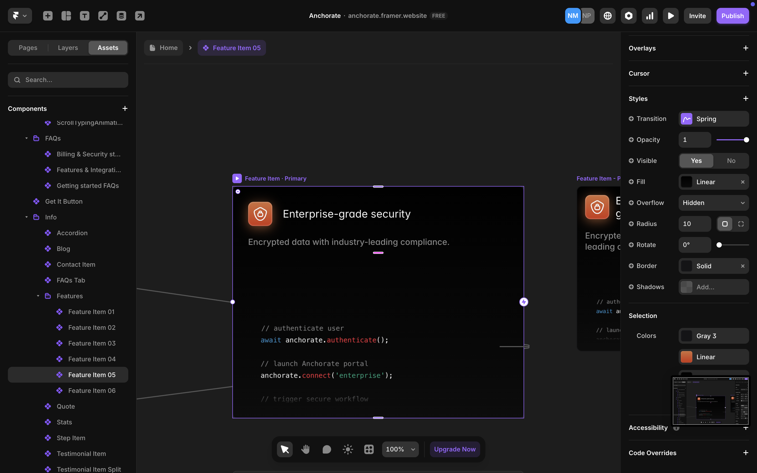The height and width of the screenshot is (473, 757).
Task: Collapse the Features folder
Action: coord(38,296)
